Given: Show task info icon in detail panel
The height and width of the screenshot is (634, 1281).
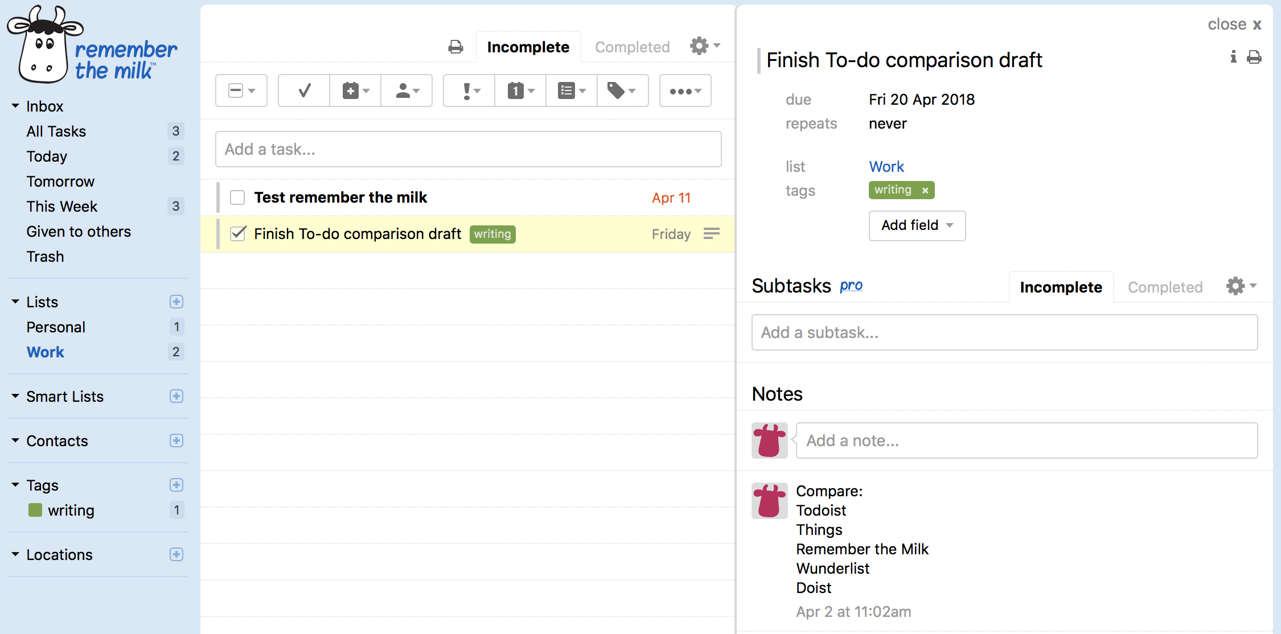Looking at the screenshot, I should click(x=1233, y=56).
